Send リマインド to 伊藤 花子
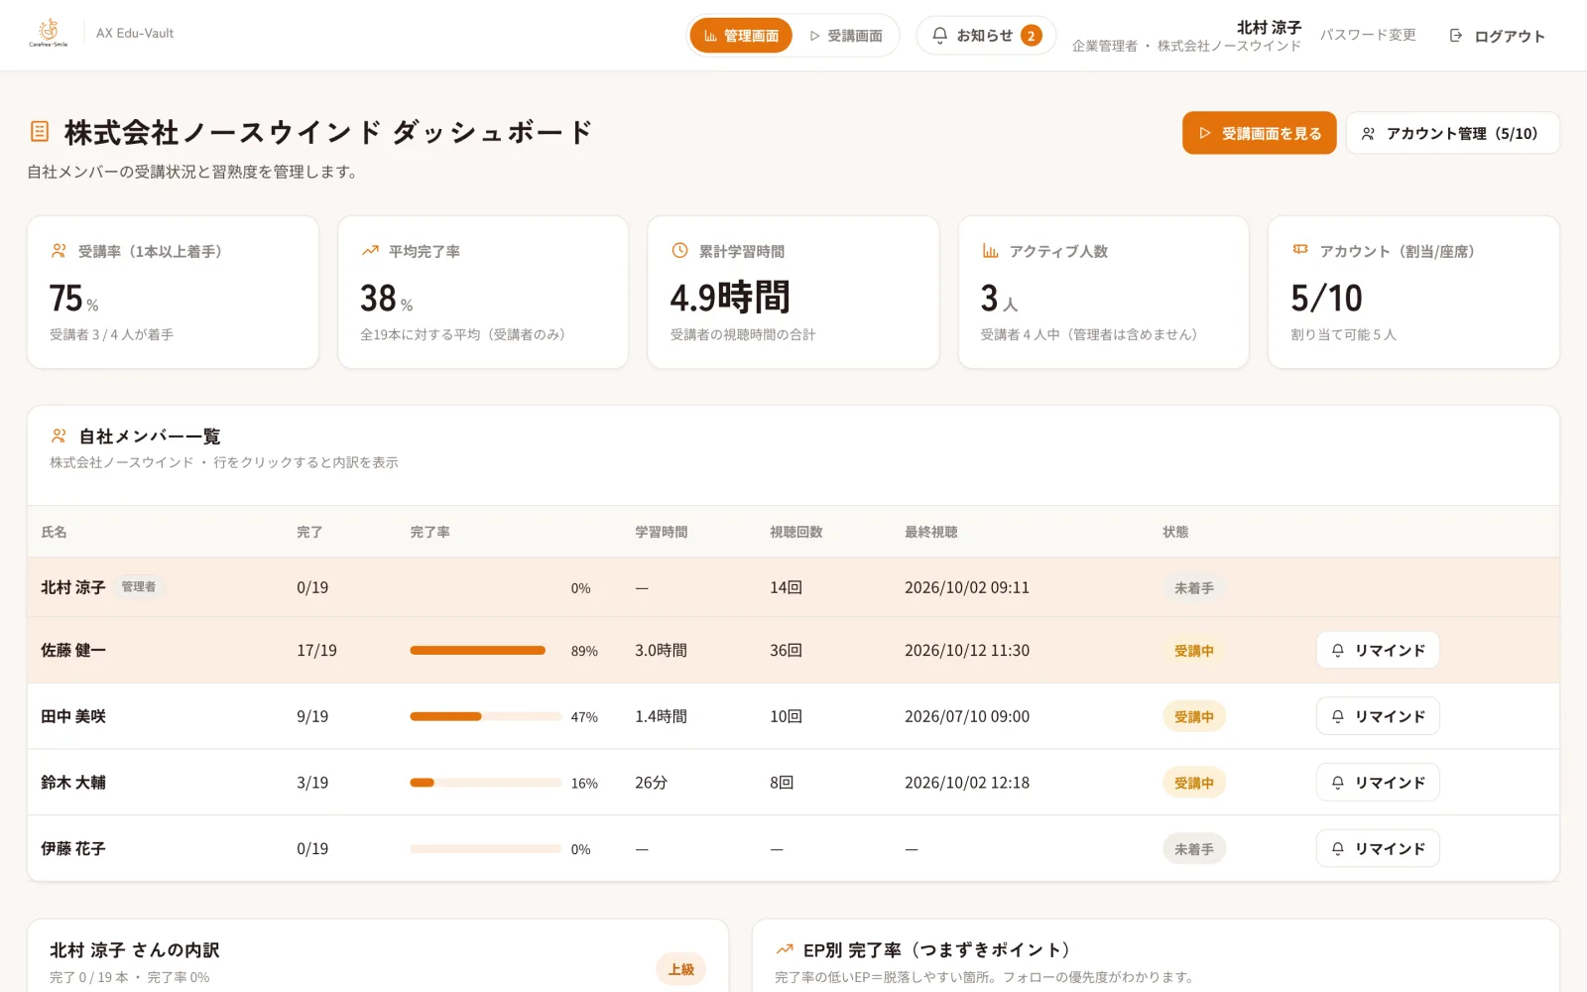 point(1378,848)
